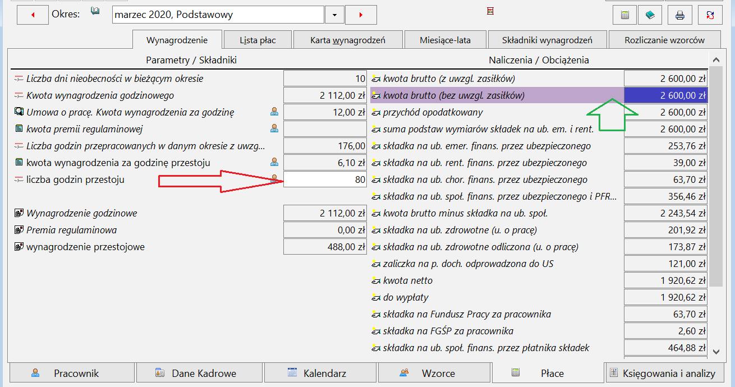This screenshot has height=387, width=735.
Task: Click the printer icon
Action: [x=680, y=15]
